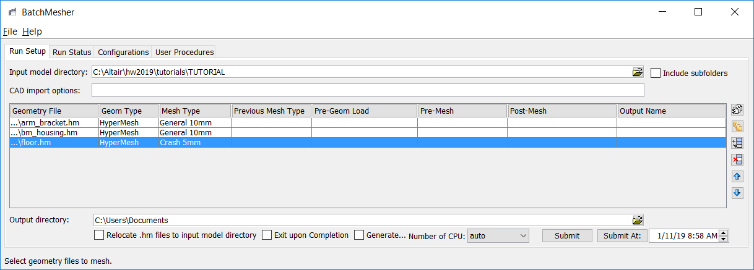Move the selected row up with blue arrow
754x270 pixels.
pyautogui.click(x=737, y=177)
